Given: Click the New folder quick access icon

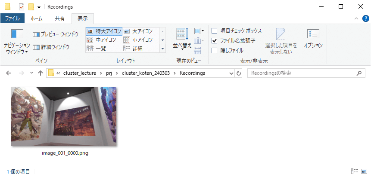Looking at the screenshot, I should pyautogui.click(x=31, y=7).
